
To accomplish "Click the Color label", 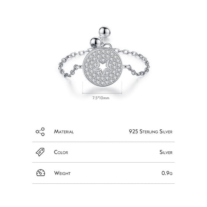I will click(61, 152).
